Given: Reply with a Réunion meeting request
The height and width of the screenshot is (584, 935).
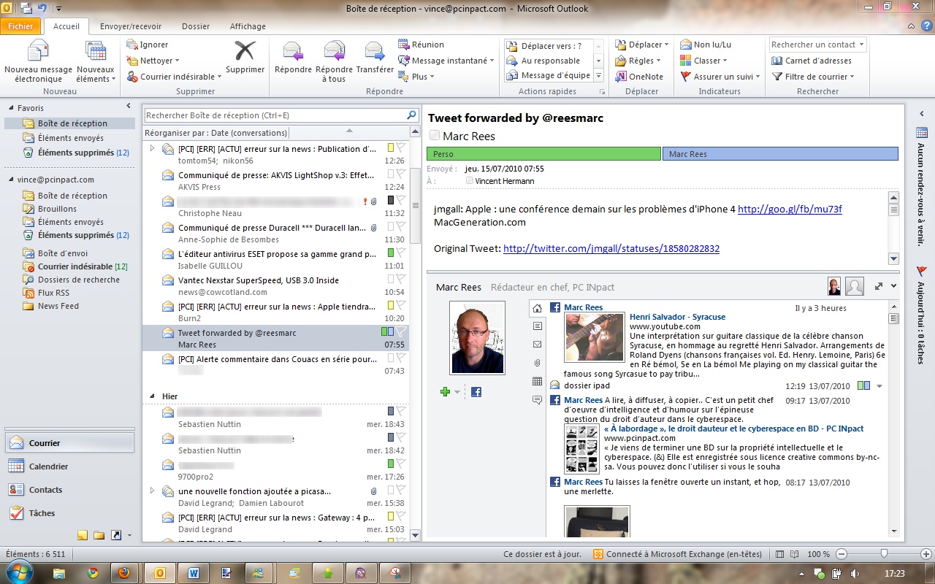Looking at the screenshot, I should point(421,45).
